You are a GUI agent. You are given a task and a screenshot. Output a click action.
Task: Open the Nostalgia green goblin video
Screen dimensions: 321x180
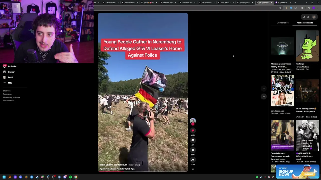pos(307,46)
